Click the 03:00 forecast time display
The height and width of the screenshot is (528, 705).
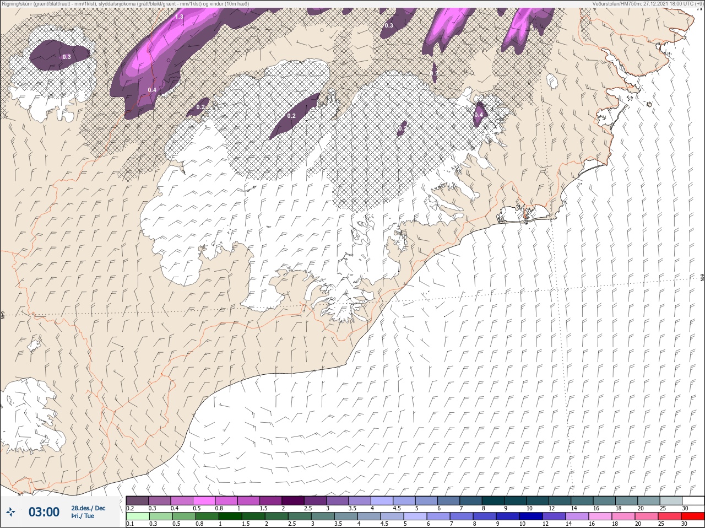point(44,512)
